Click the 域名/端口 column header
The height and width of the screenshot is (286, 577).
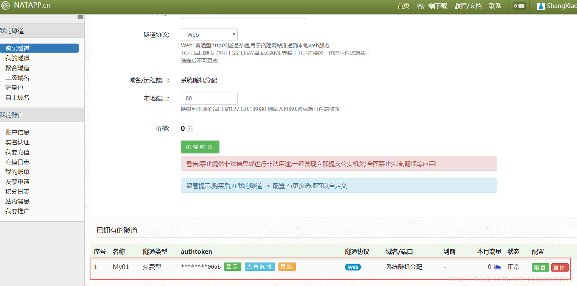pos(400,252)
